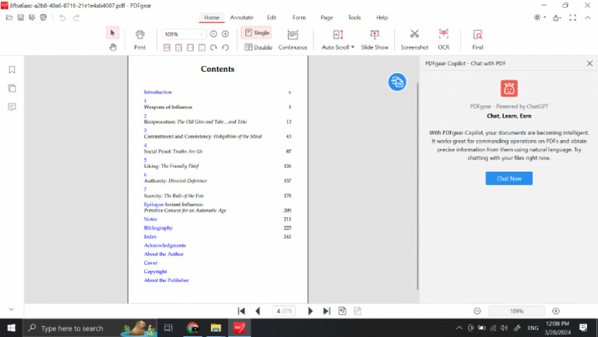Enter full screen mode

573,18
